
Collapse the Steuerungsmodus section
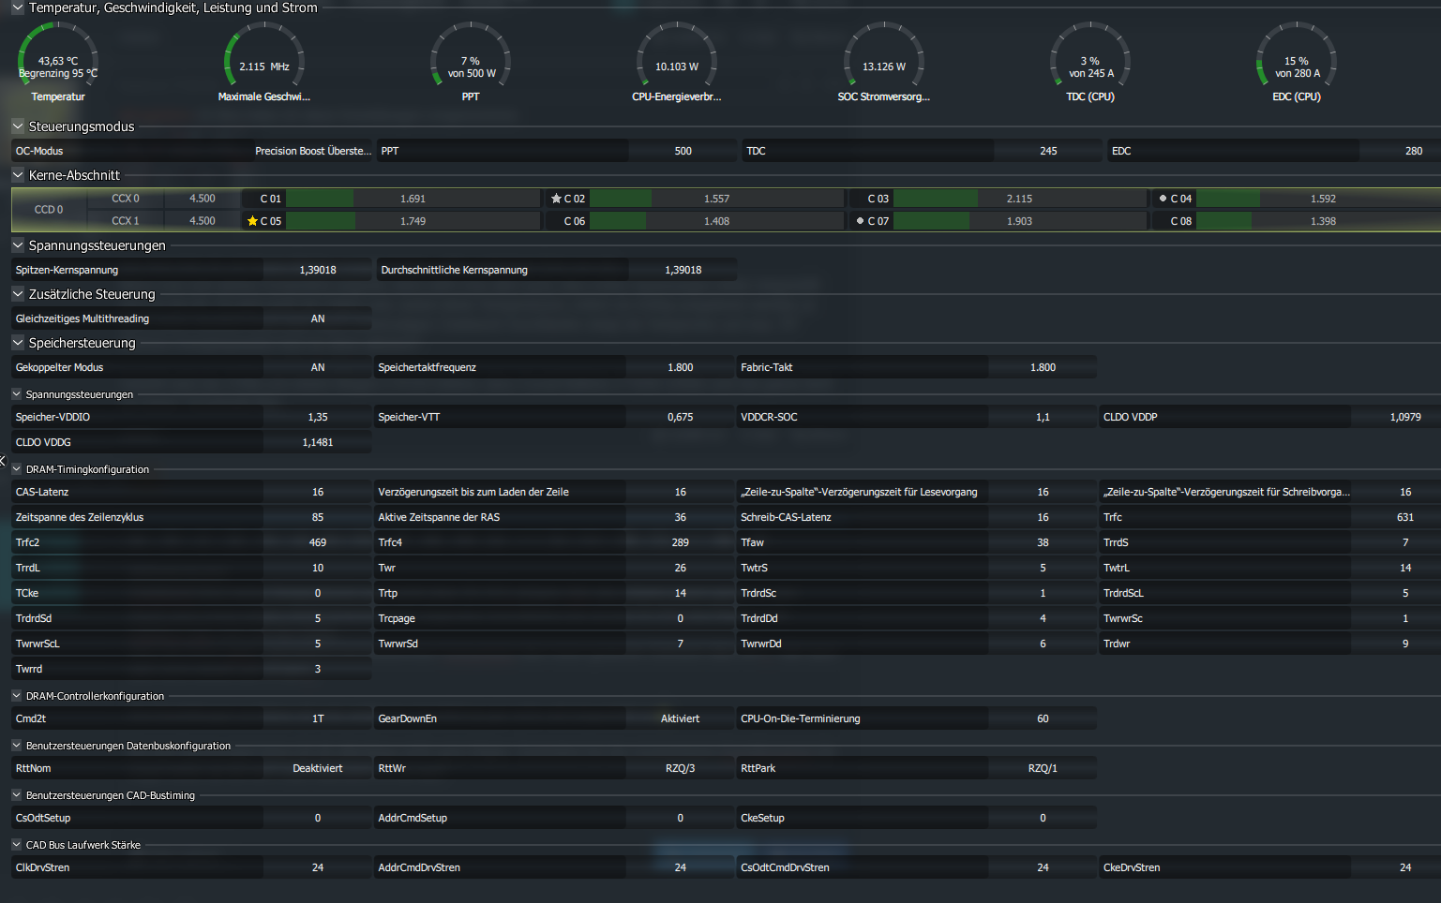coord(18,126)
